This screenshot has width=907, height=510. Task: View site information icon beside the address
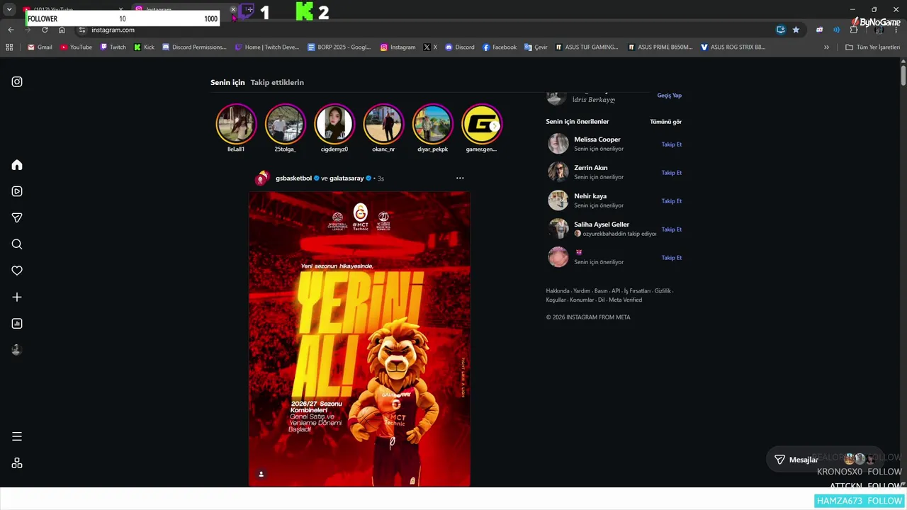[82, 30]
